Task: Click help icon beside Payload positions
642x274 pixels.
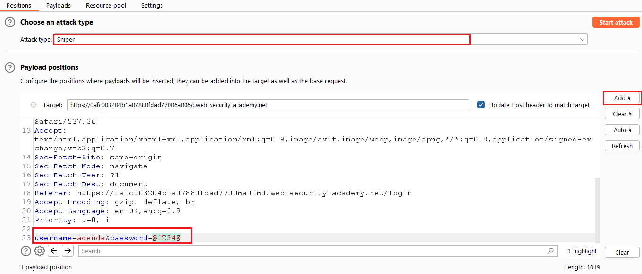Action: pyautogui.click(x=9, y=67)
